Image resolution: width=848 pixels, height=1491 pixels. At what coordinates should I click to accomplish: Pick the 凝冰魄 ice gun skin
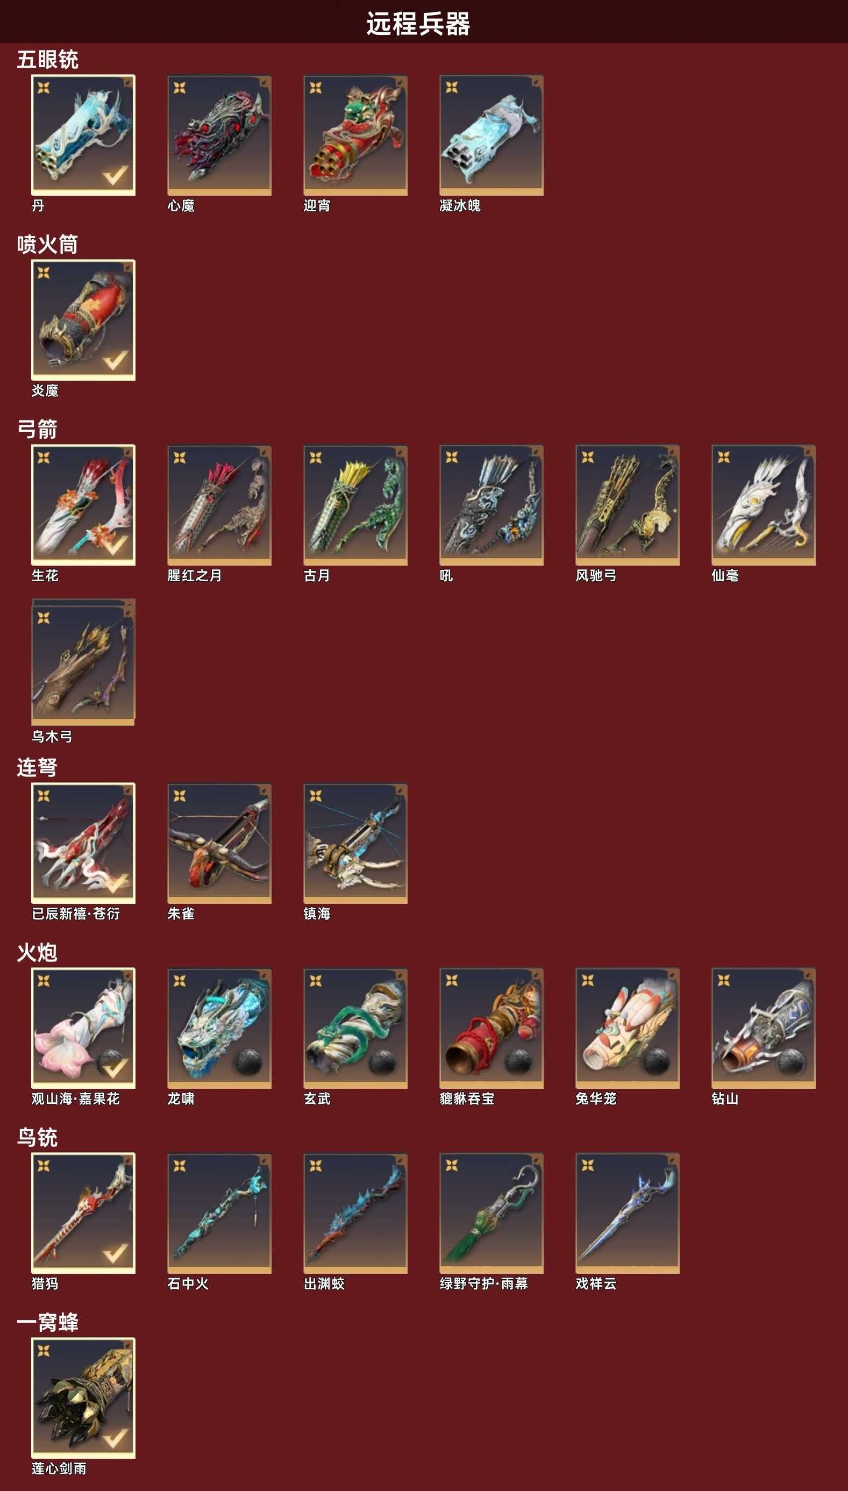pyautogui.click(x=491, y=135)
